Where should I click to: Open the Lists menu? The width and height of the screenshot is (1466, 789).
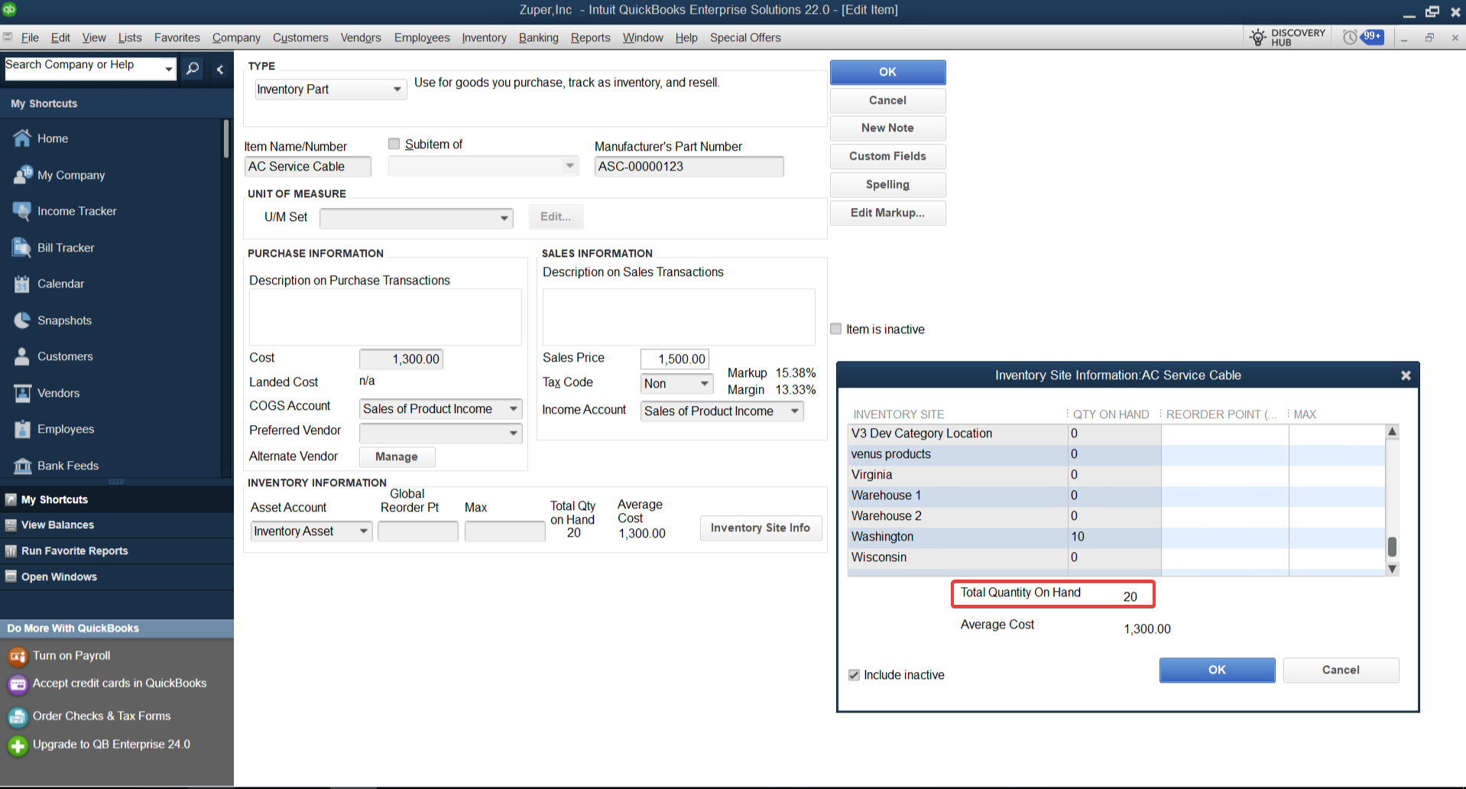click(x=129, y=37)
